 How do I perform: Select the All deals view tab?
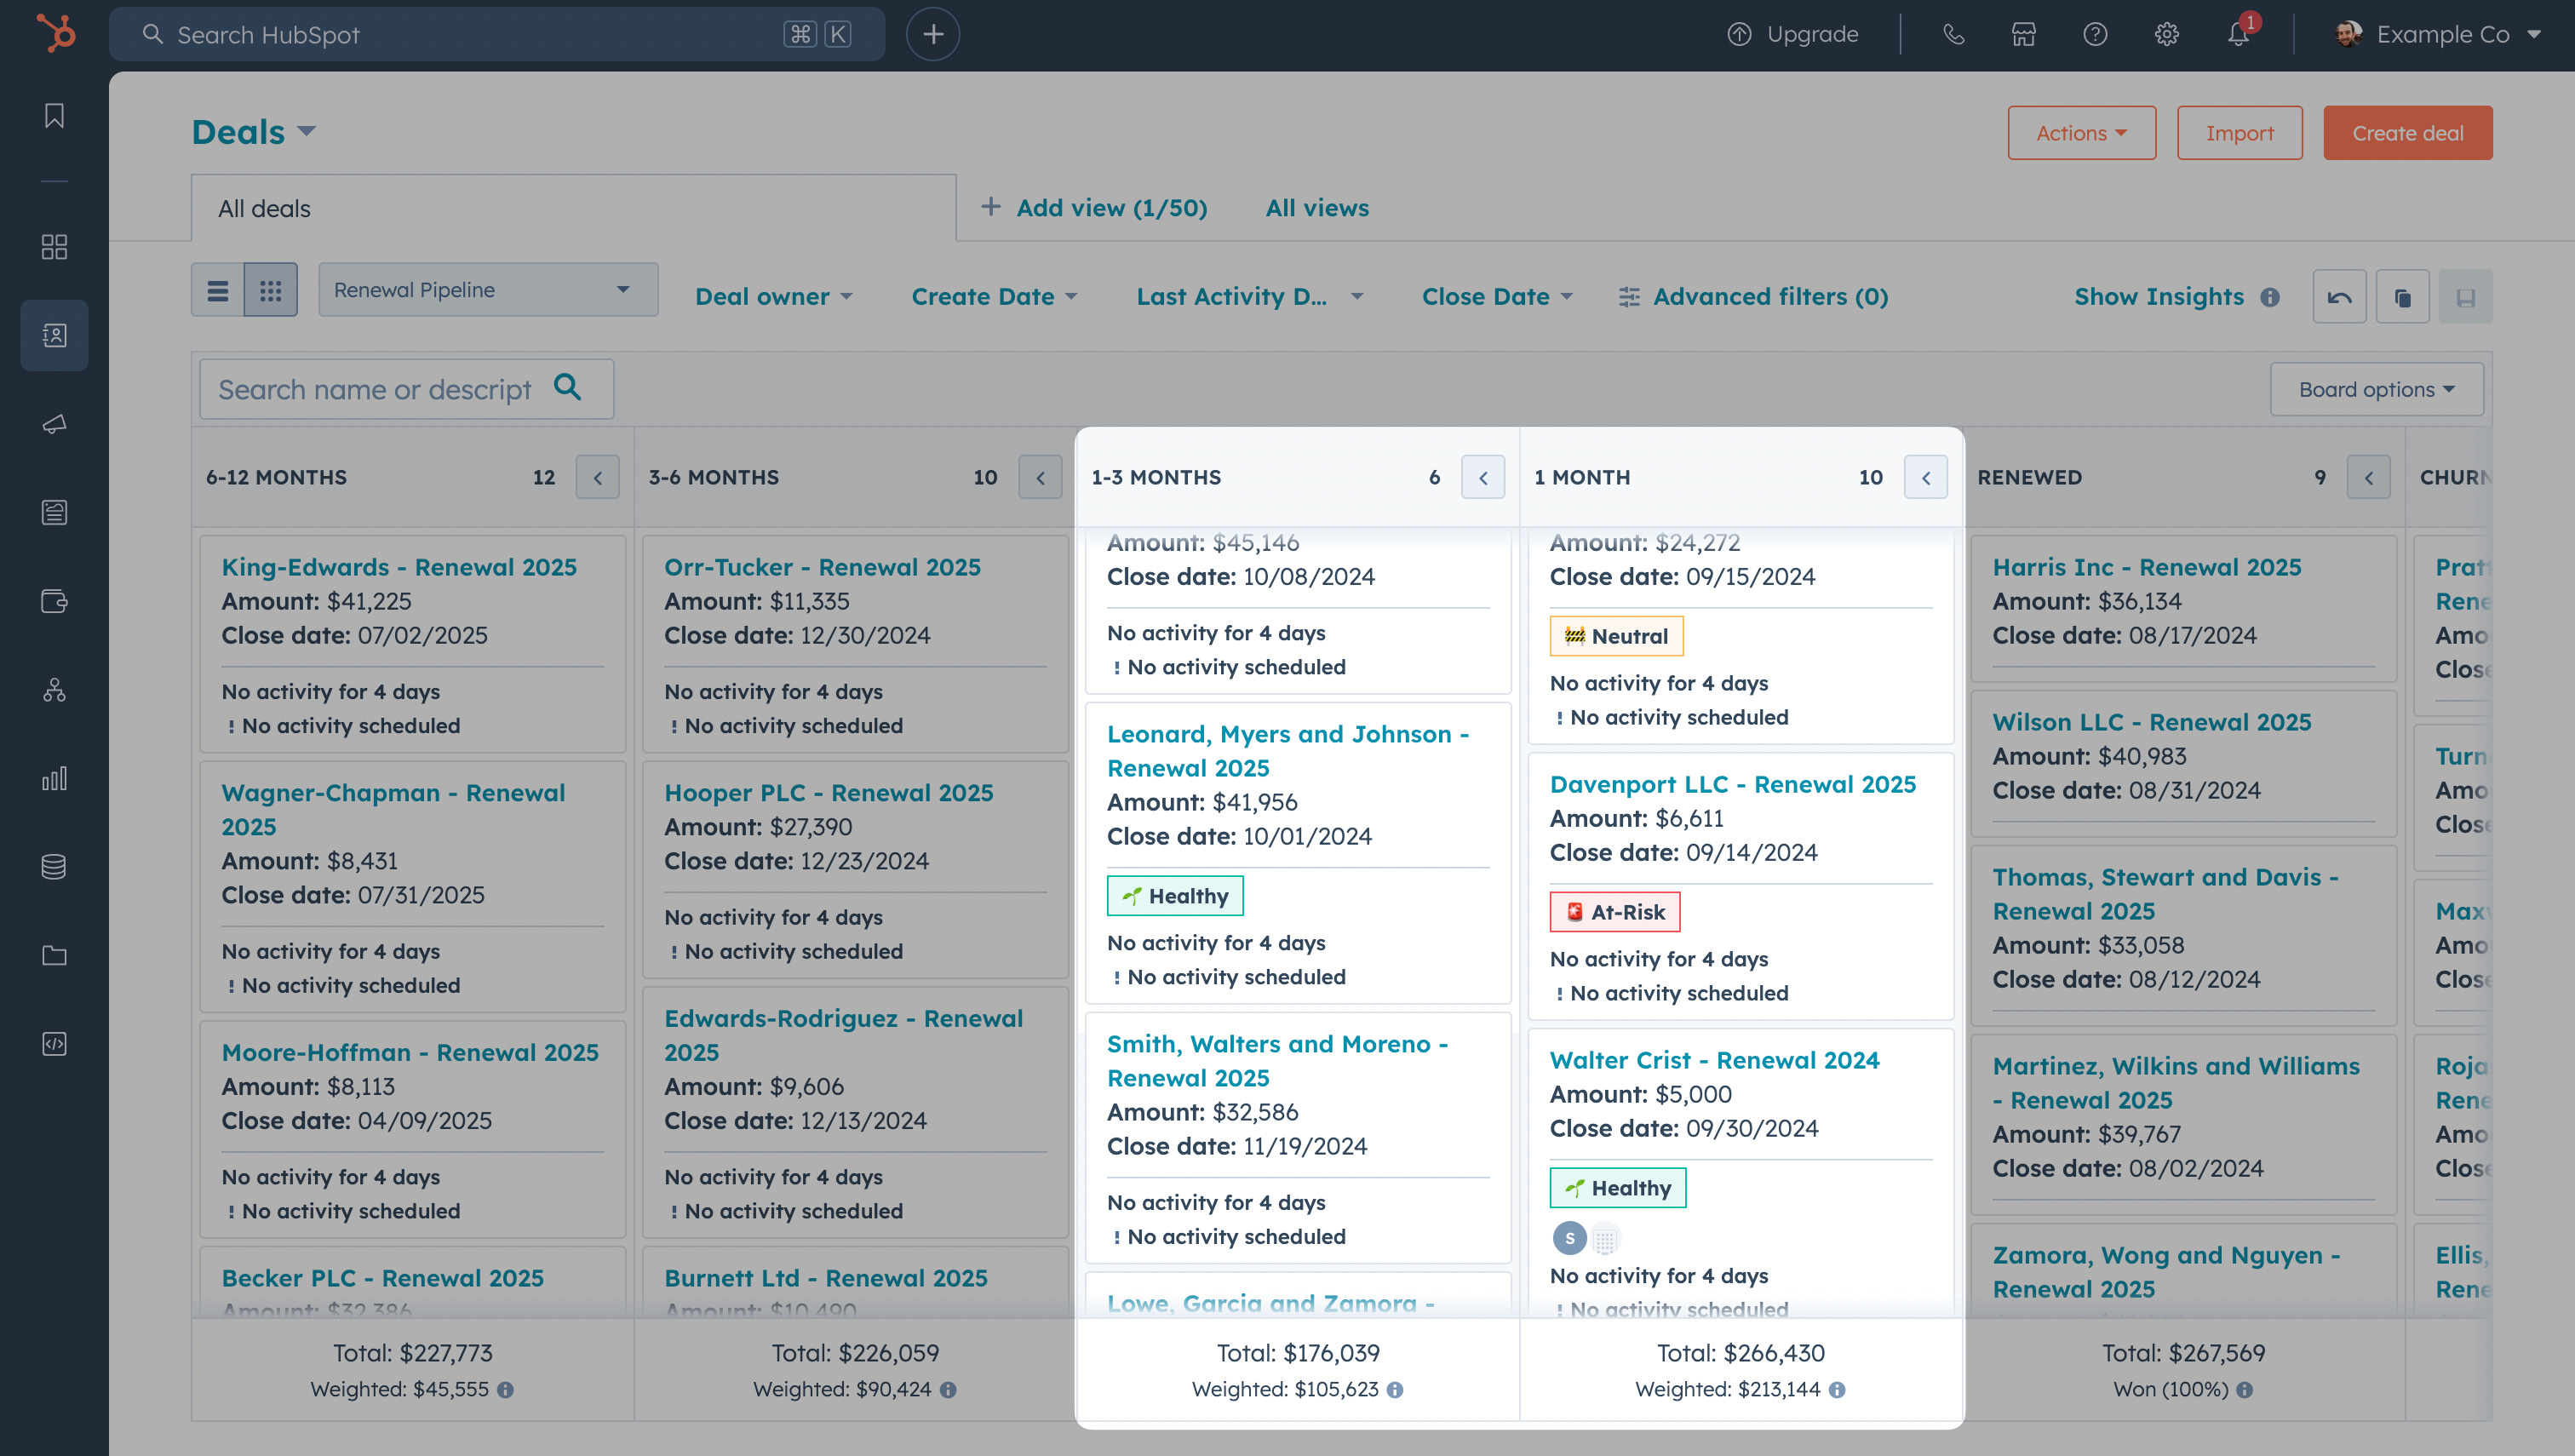(573, 208)
